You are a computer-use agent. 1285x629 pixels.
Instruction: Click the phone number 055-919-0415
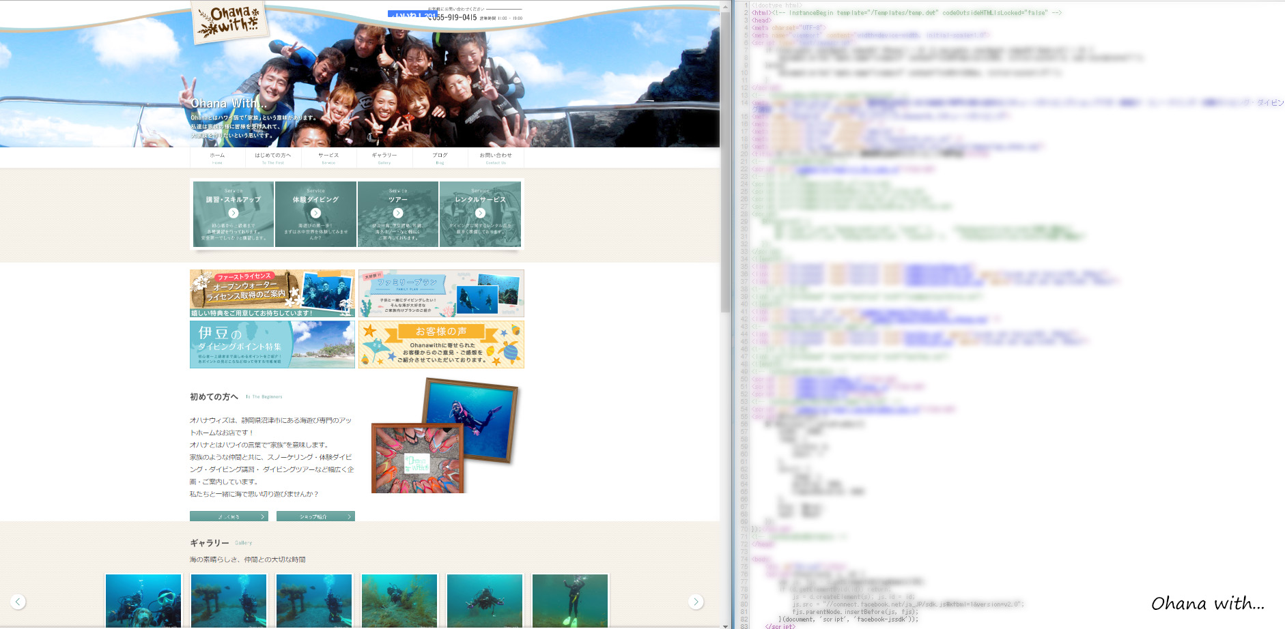[452, 17]
